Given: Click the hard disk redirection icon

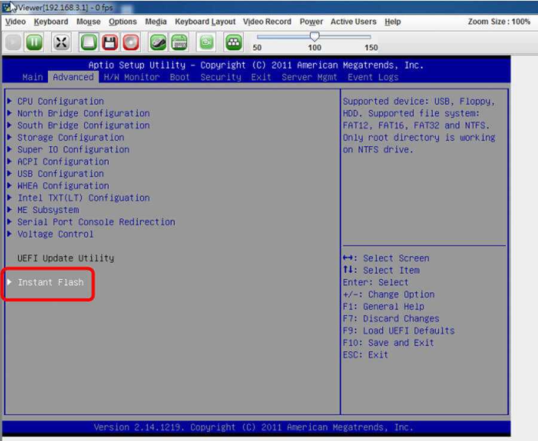Looking at the screenshot, I should click(89, 42).
